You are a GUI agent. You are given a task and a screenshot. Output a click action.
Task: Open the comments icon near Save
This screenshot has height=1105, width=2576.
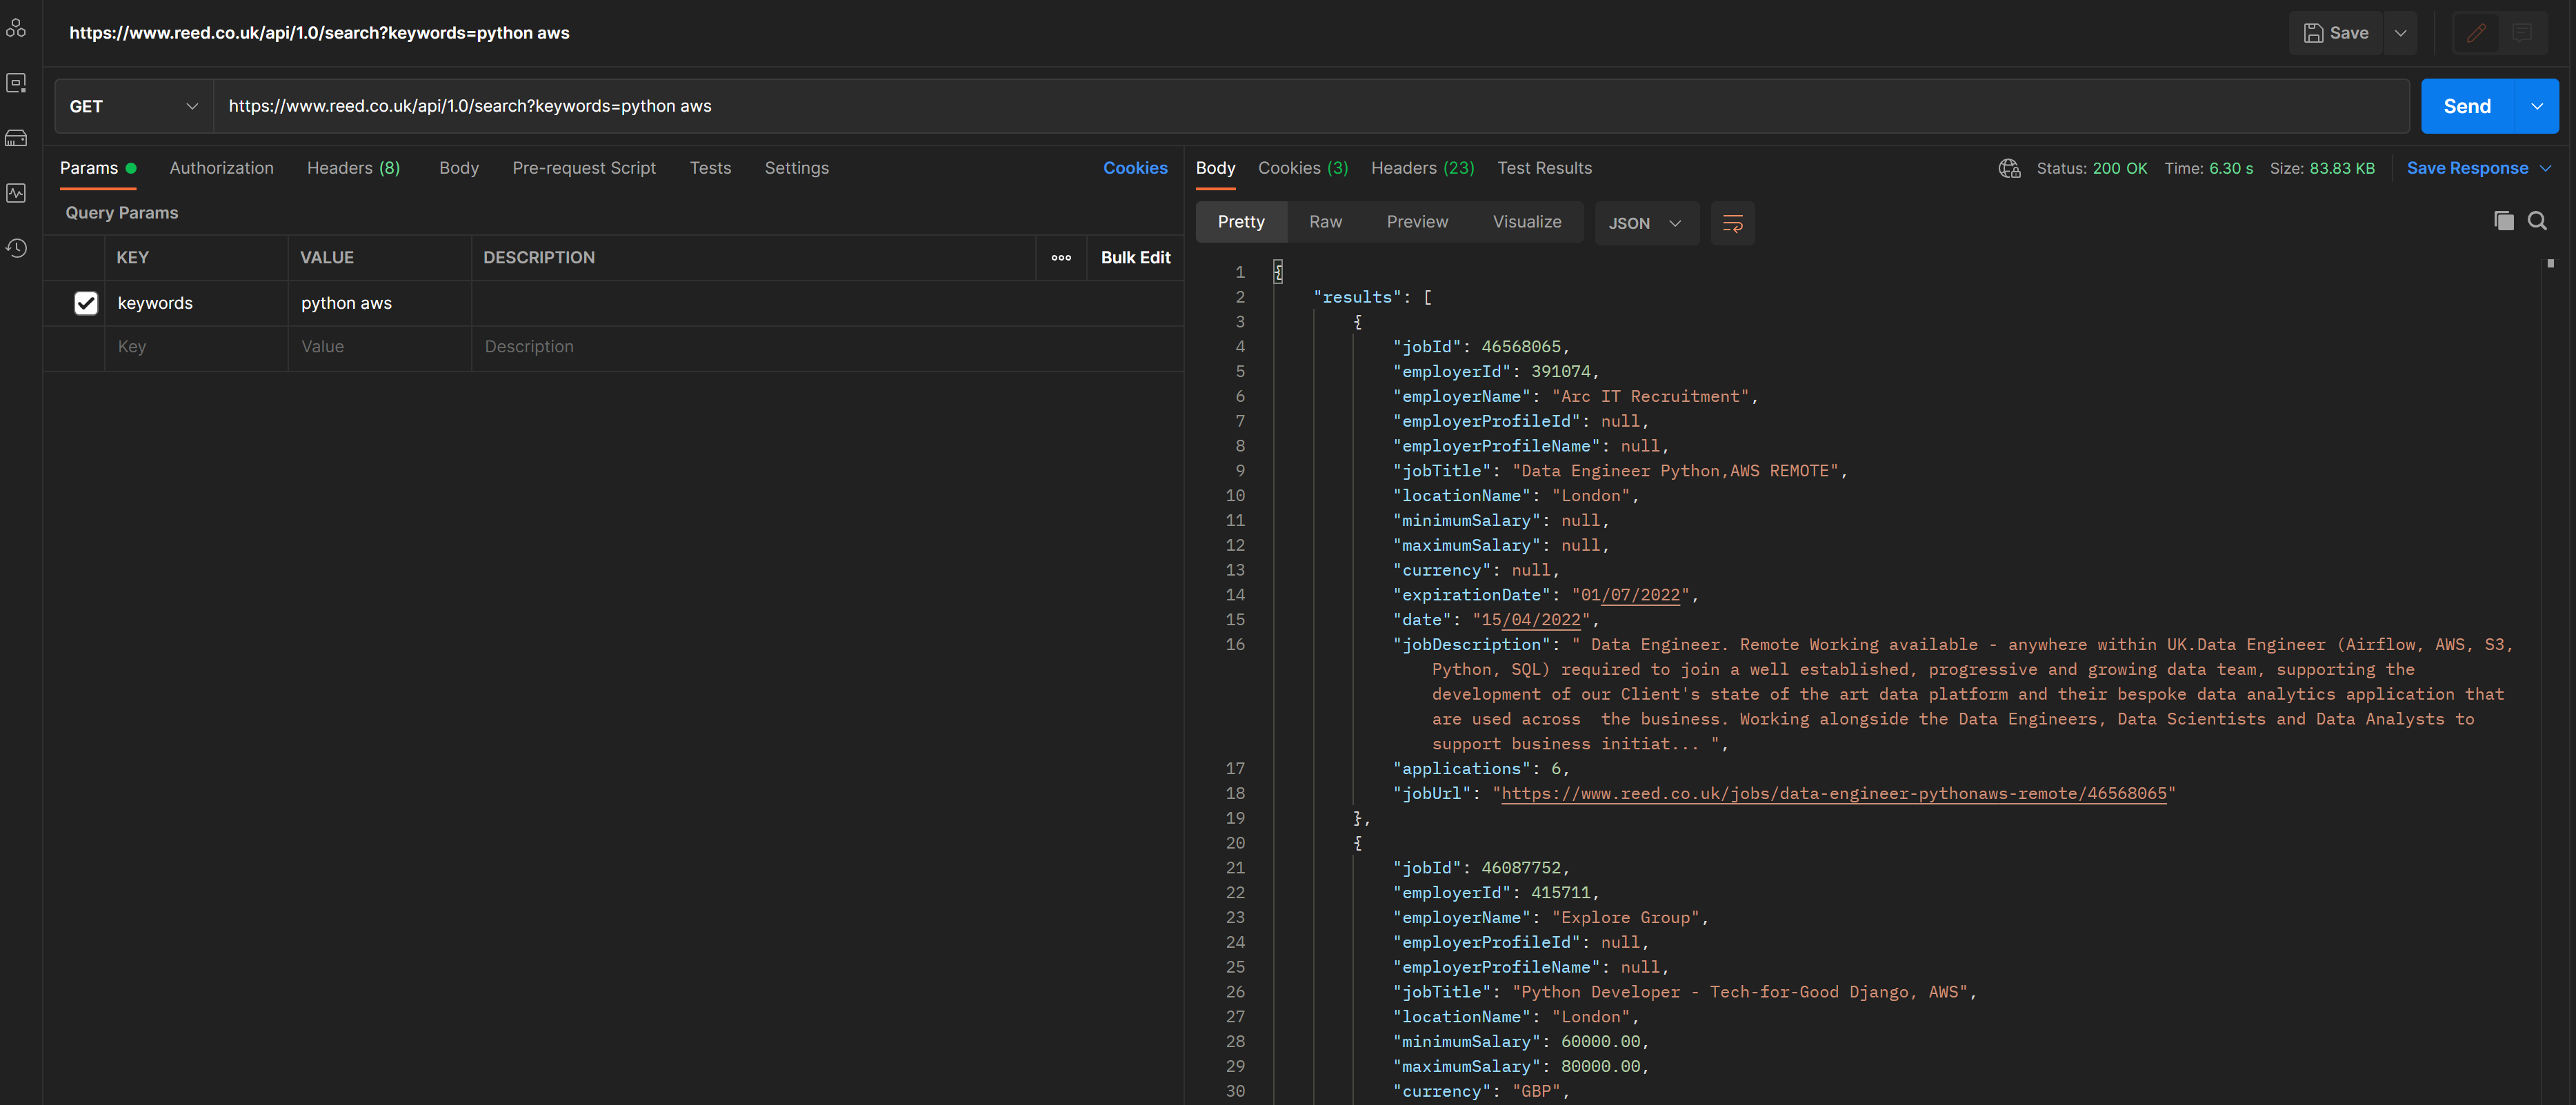2522,33
